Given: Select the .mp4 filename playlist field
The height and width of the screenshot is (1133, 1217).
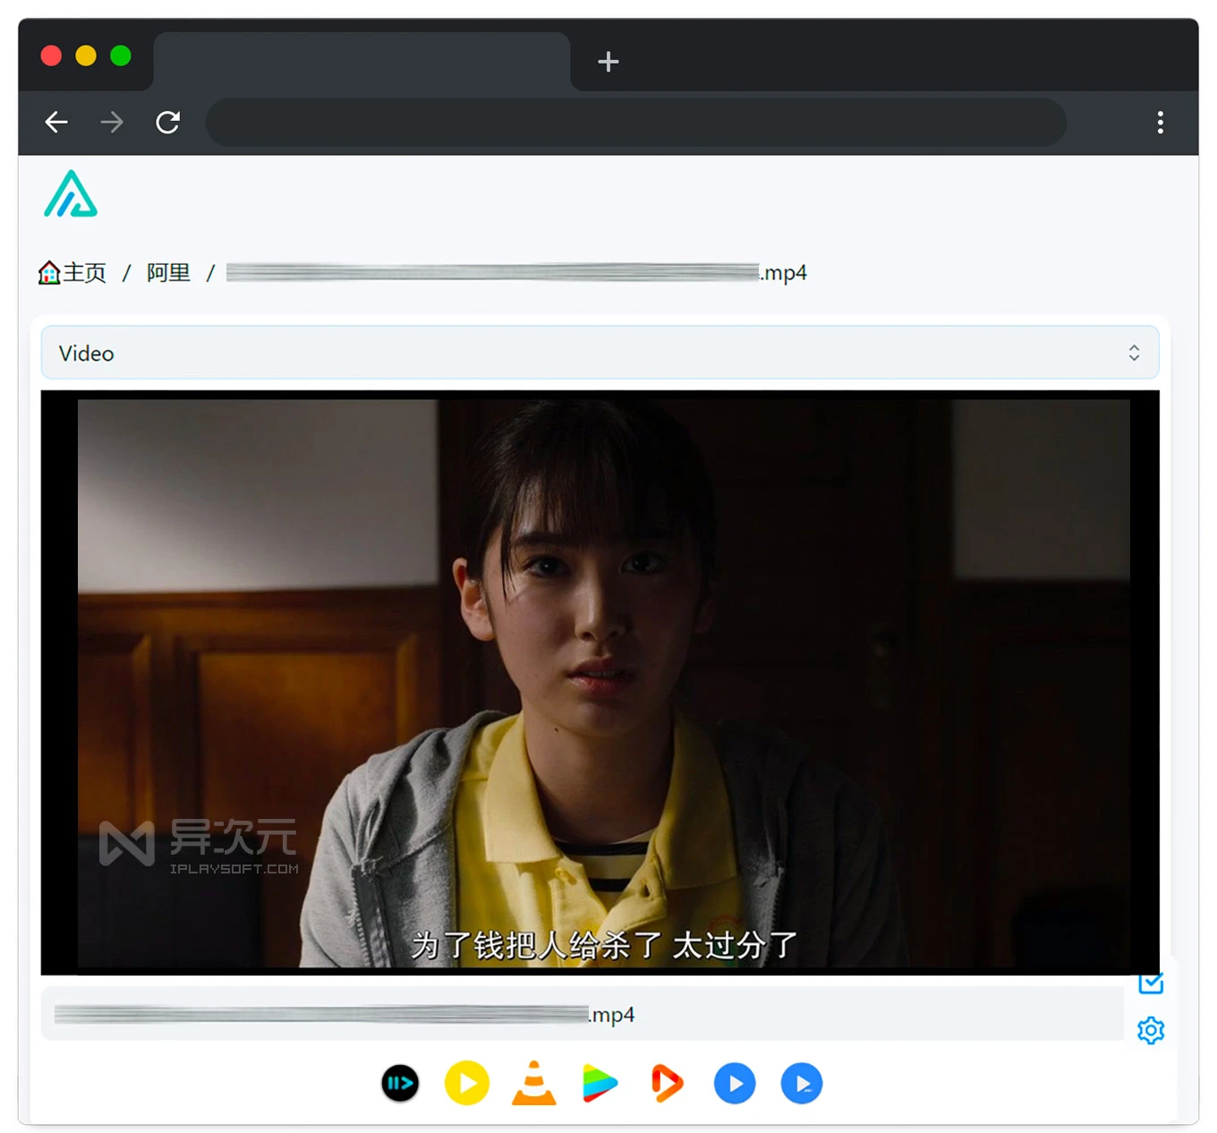Looking at the screenshot, I should [x=583, y=1014].
